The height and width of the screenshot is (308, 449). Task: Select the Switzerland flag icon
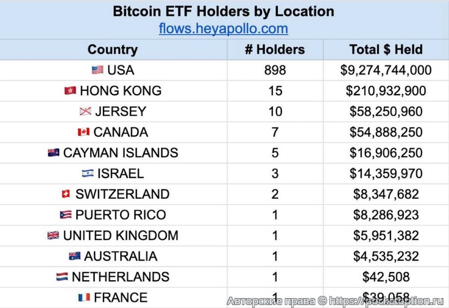point(66,194)
